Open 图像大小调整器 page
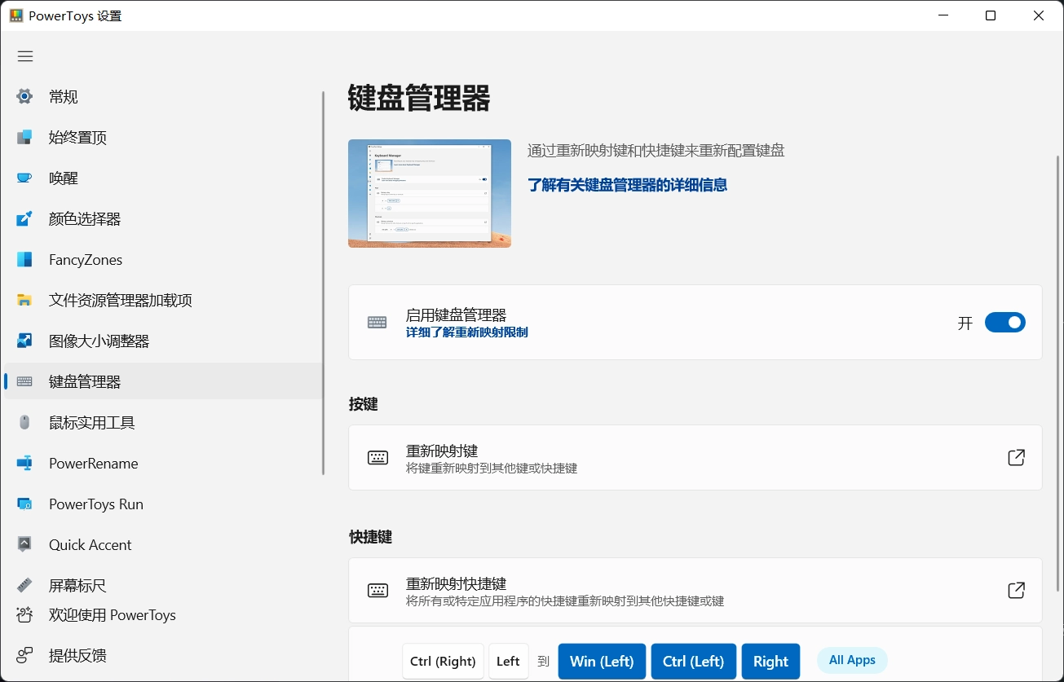The width and height of the screenshot is (1064, 682). pyautogui.click(x=163, y=341)
